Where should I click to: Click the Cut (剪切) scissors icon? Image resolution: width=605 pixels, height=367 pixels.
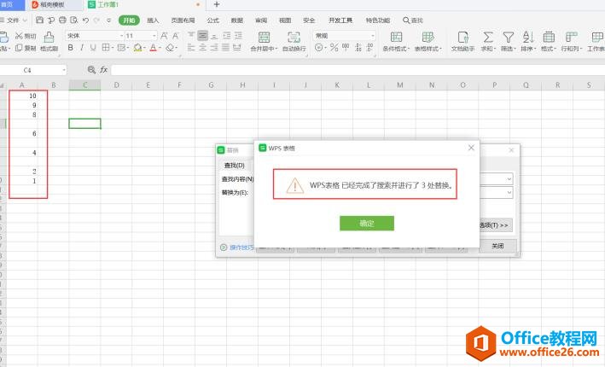19,36
